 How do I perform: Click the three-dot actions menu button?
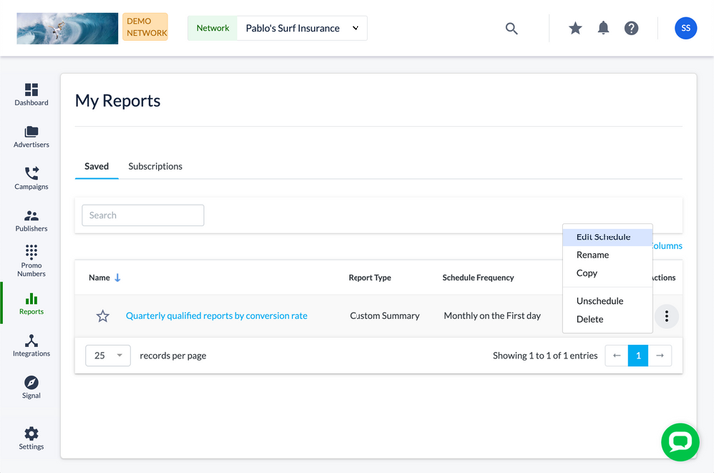tap(667, 316)
